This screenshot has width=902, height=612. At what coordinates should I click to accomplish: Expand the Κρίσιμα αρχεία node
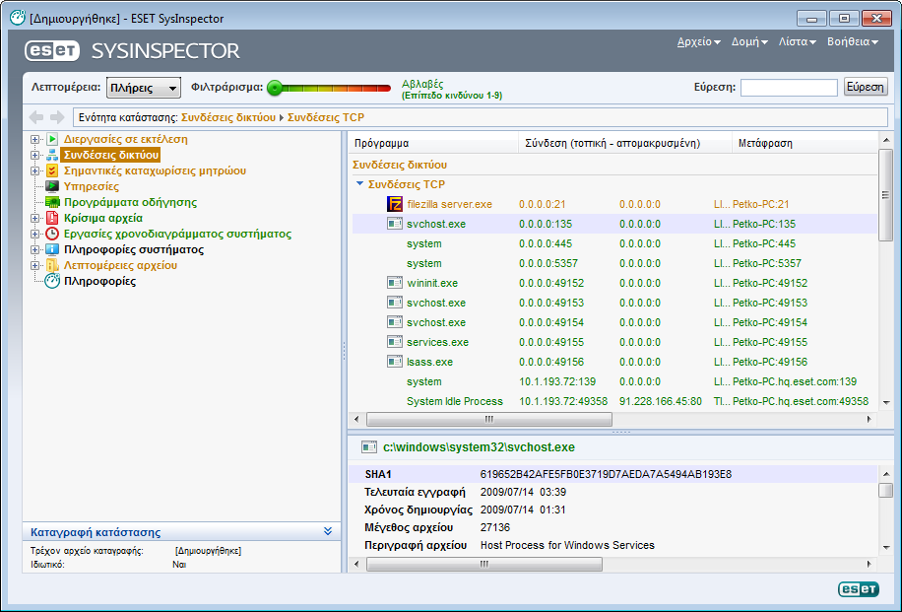(35, 218)
